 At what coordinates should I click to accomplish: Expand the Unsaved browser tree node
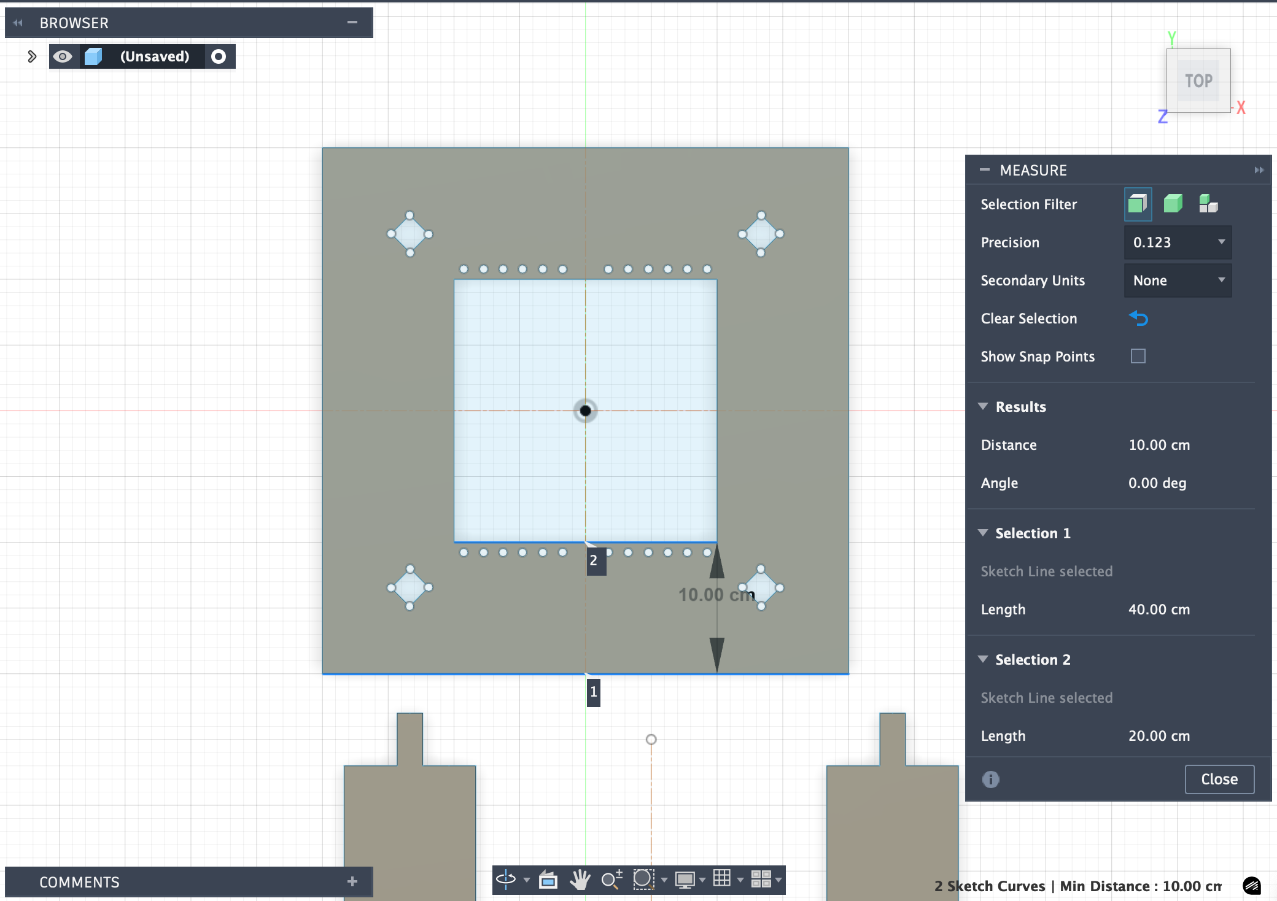coord(32,56)
